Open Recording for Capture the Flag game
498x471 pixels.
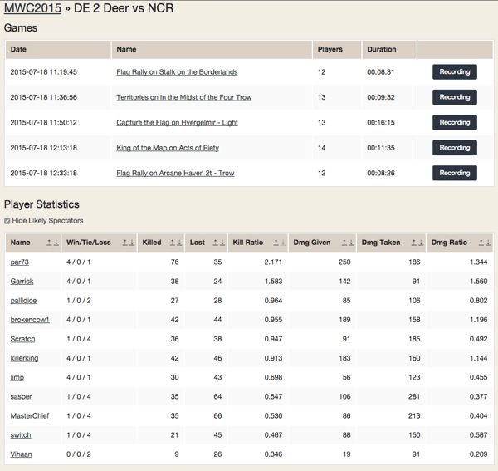click(455, 122)
